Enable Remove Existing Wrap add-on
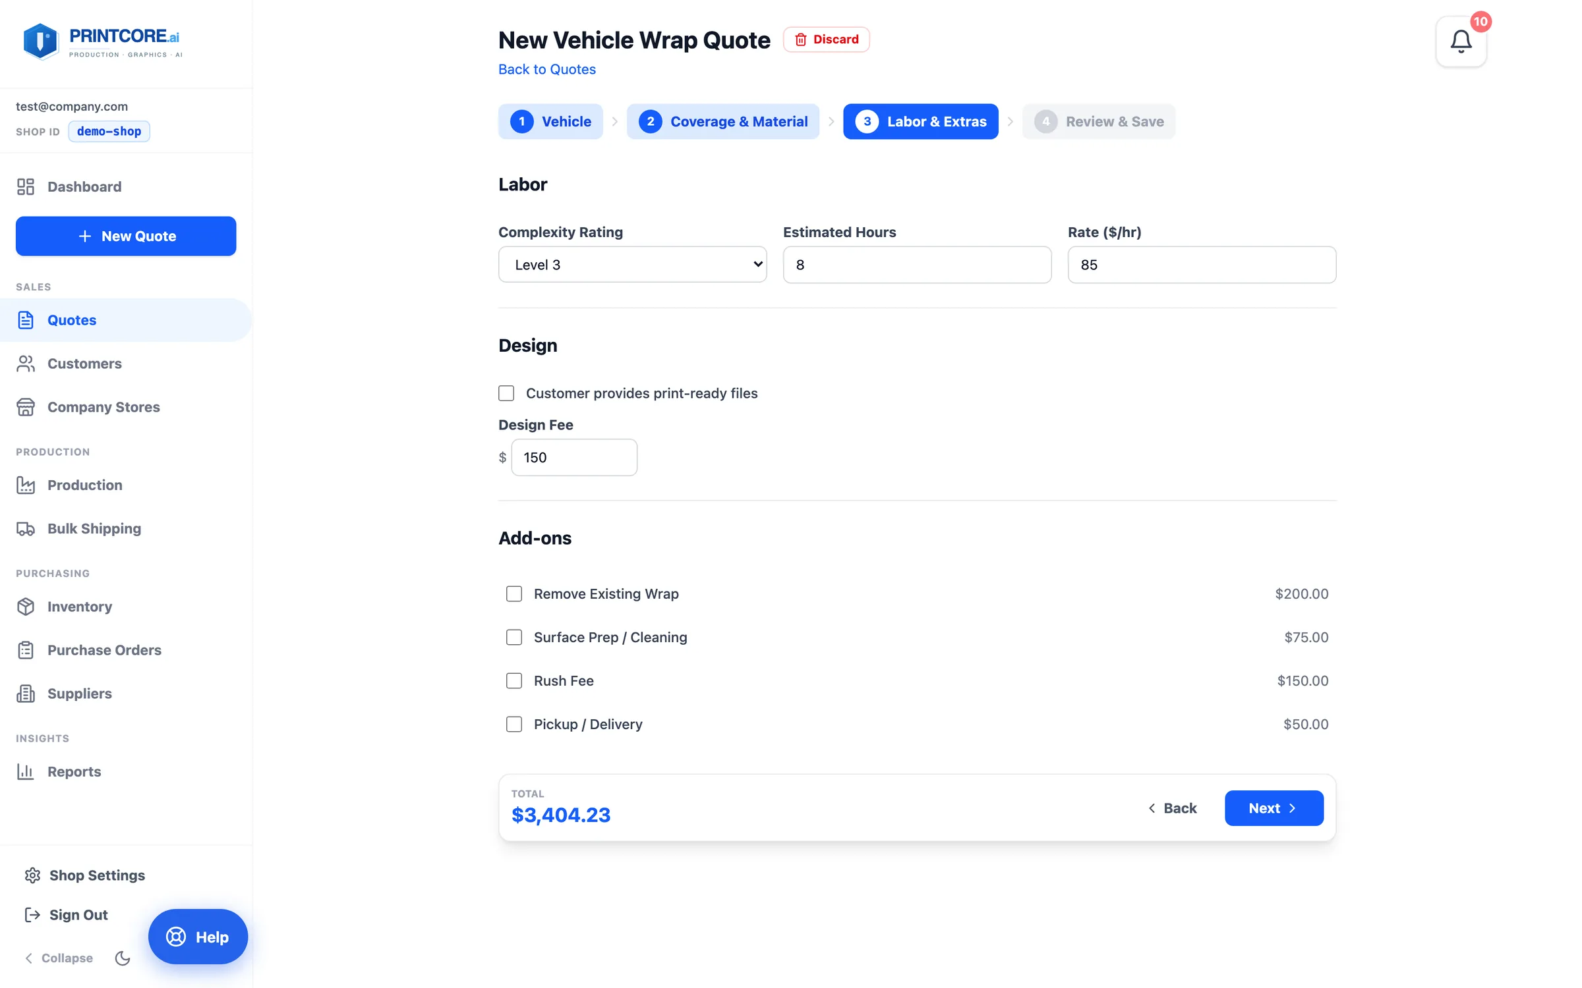 pyautogui.click(x=514, y=593)
